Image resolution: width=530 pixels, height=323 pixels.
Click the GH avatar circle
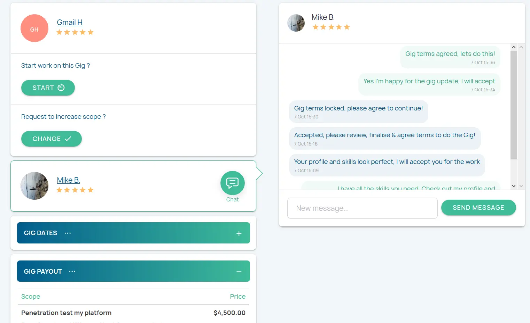point(34,28)
